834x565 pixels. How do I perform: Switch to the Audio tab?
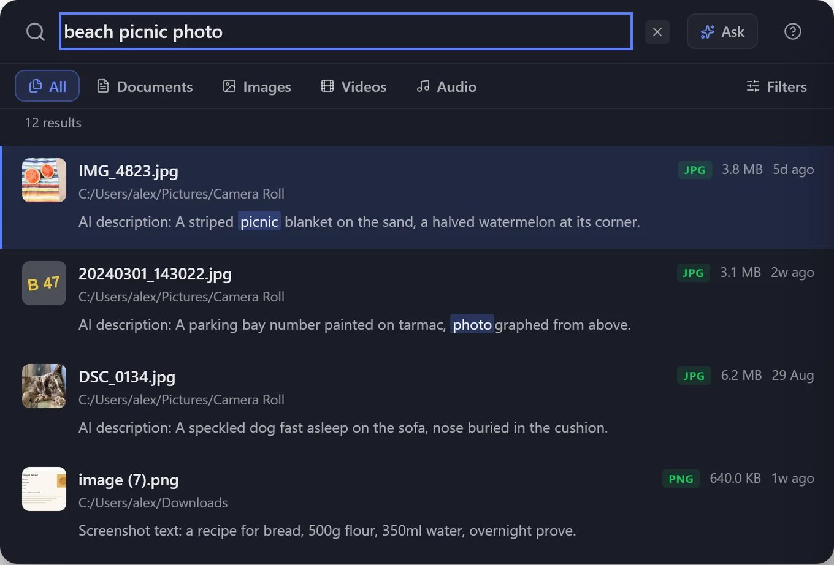[446, 86]
